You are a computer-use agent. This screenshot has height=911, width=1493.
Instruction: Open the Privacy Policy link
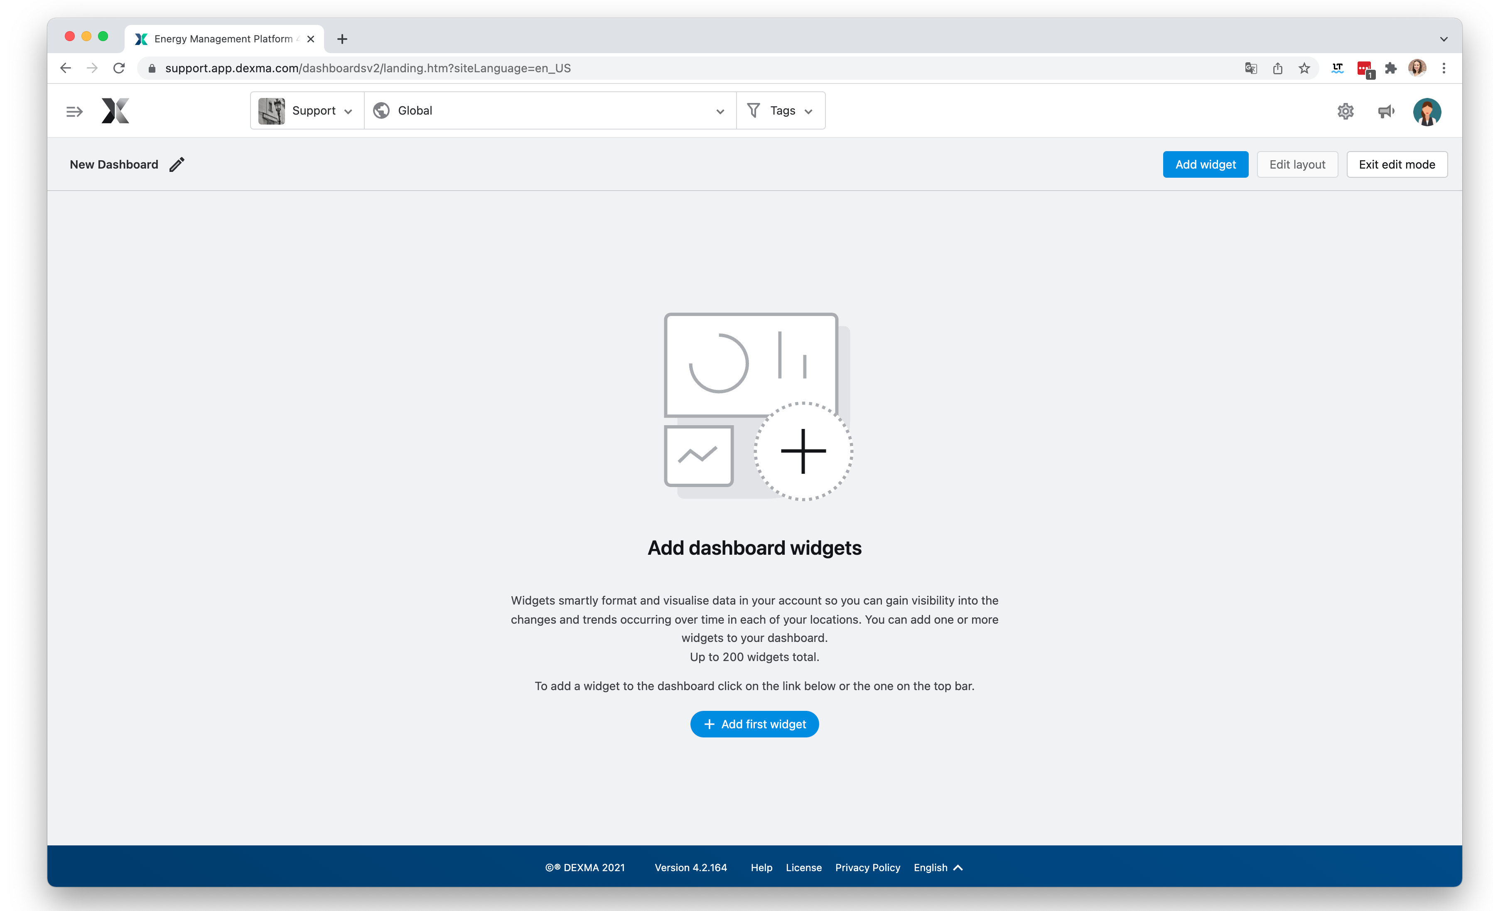[x=868, y=867]
